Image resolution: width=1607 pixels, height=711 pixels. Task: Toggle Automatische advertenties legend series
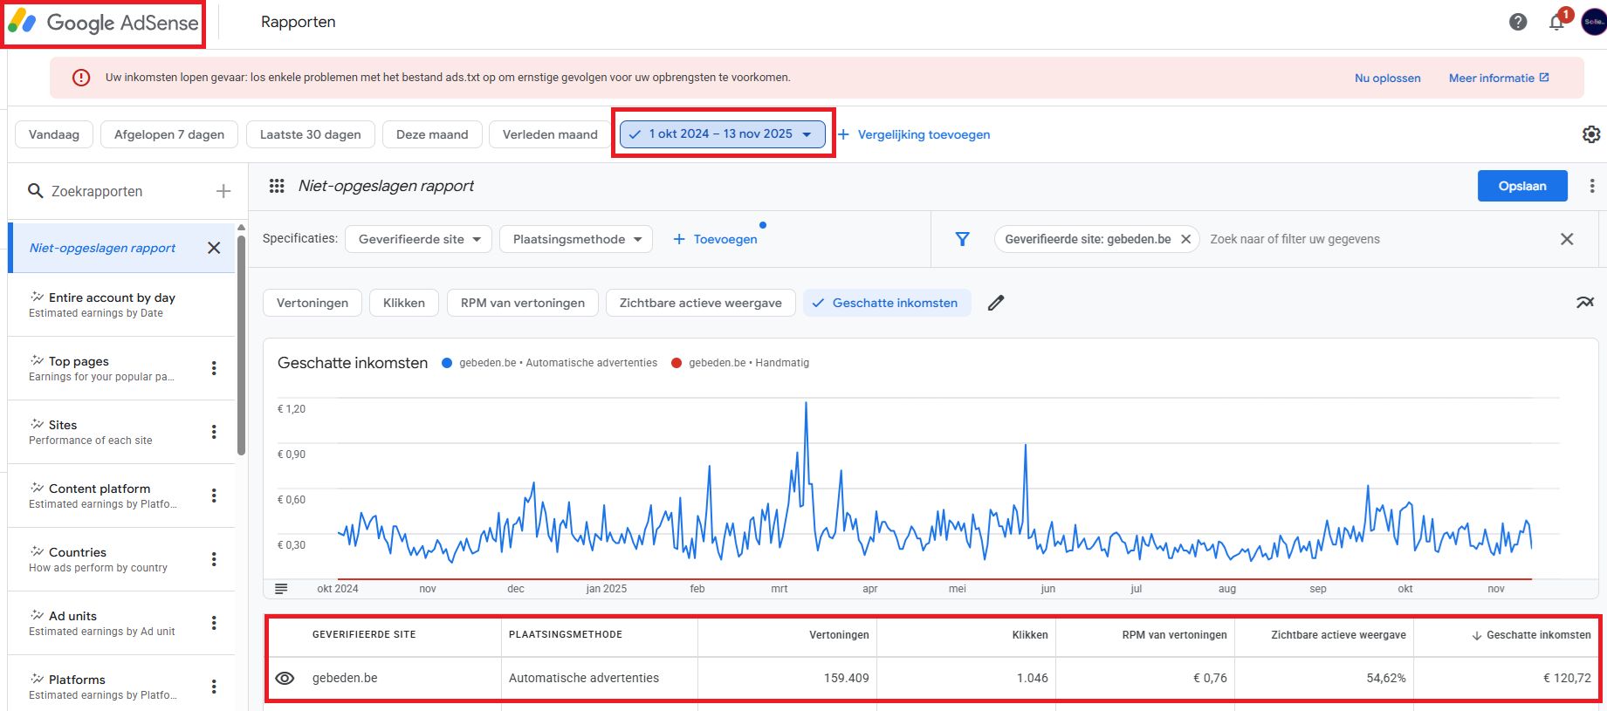click(550, 363)
